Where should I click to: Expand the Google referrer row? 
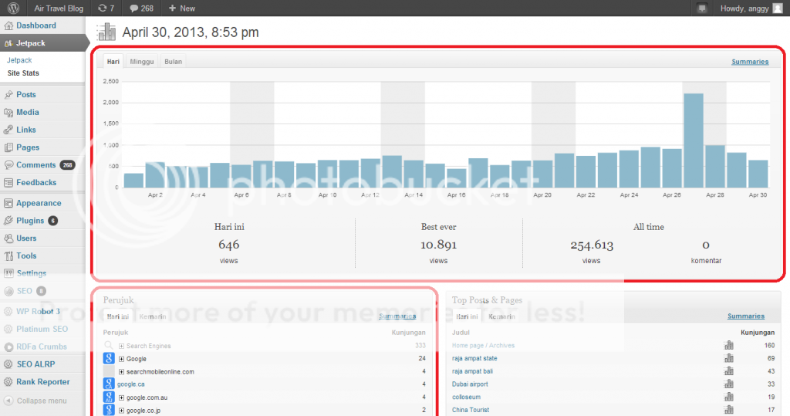click(x=121, y=359)
